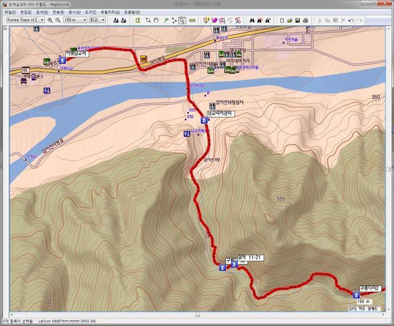Click the Cut scissors icon

320,20
